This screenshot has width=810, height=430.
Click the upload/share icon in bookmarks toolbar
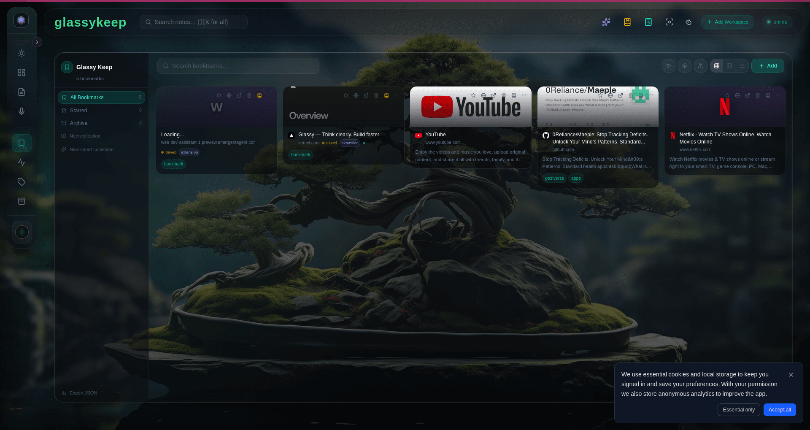pos(701,66)
